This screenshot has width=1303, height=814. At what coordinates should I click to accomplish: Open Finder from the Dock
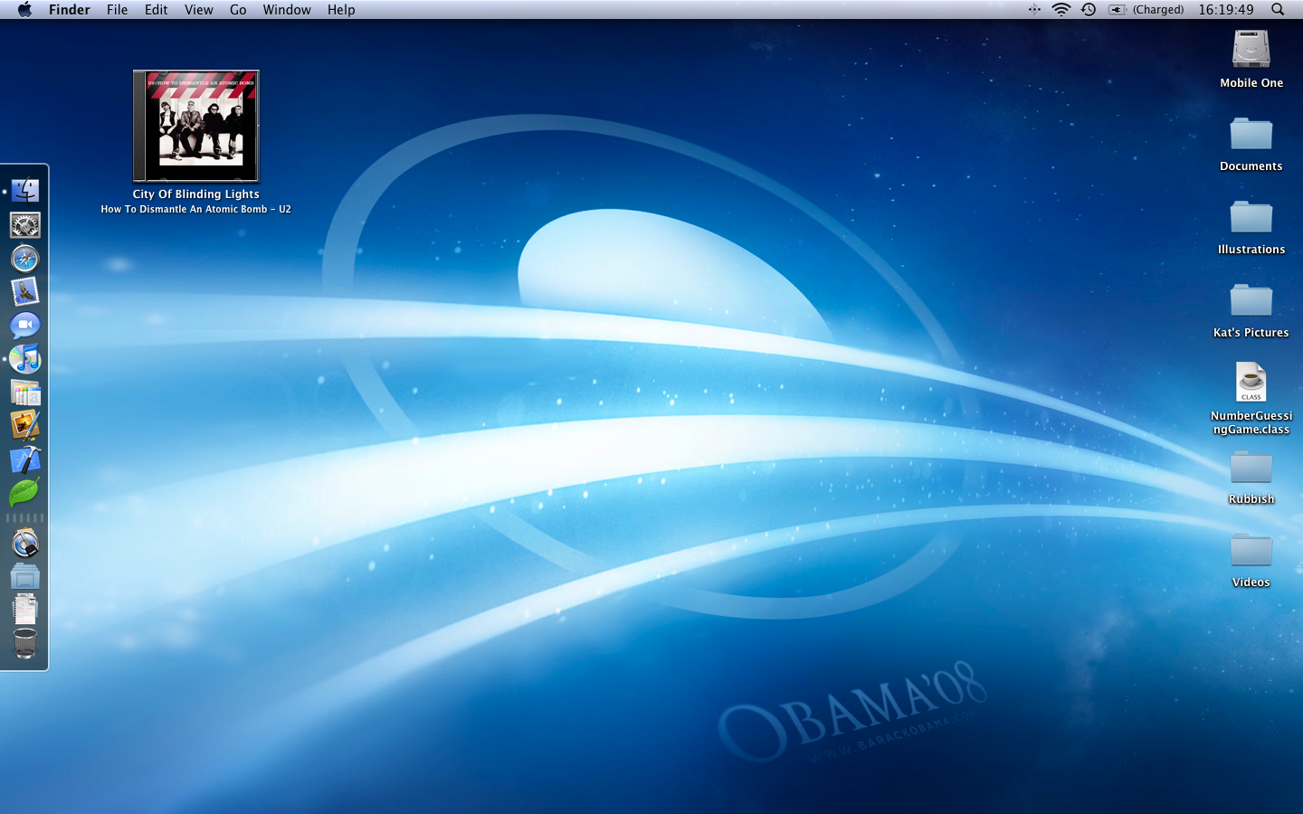coord(25,191)
